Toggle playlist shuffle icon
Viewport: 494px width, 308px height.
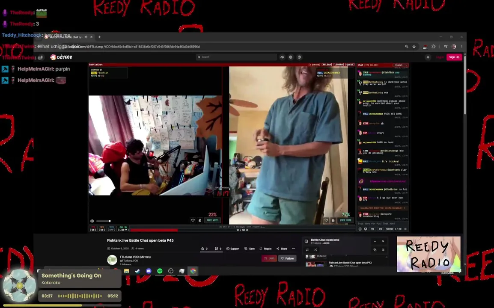click(x=315, y=250)
